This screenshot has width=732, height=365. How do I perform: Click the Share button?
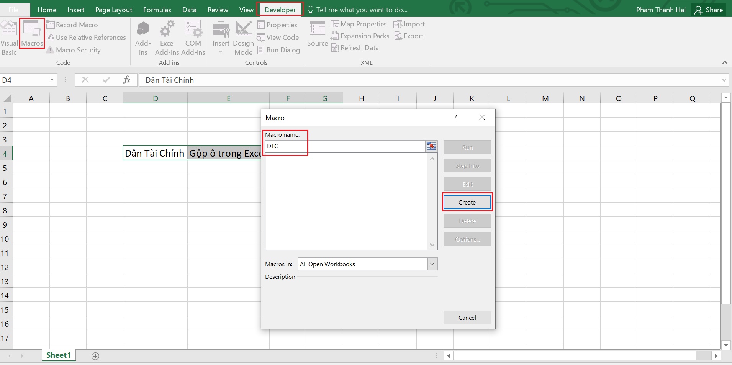tap(709, 10)
